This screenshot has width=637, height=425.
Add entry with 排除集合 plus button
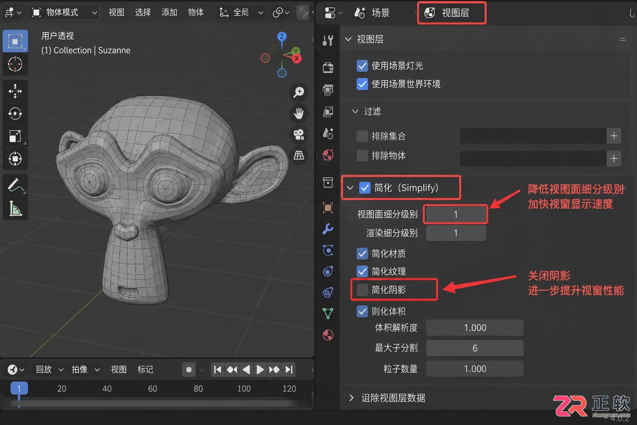tap(614, 136)
